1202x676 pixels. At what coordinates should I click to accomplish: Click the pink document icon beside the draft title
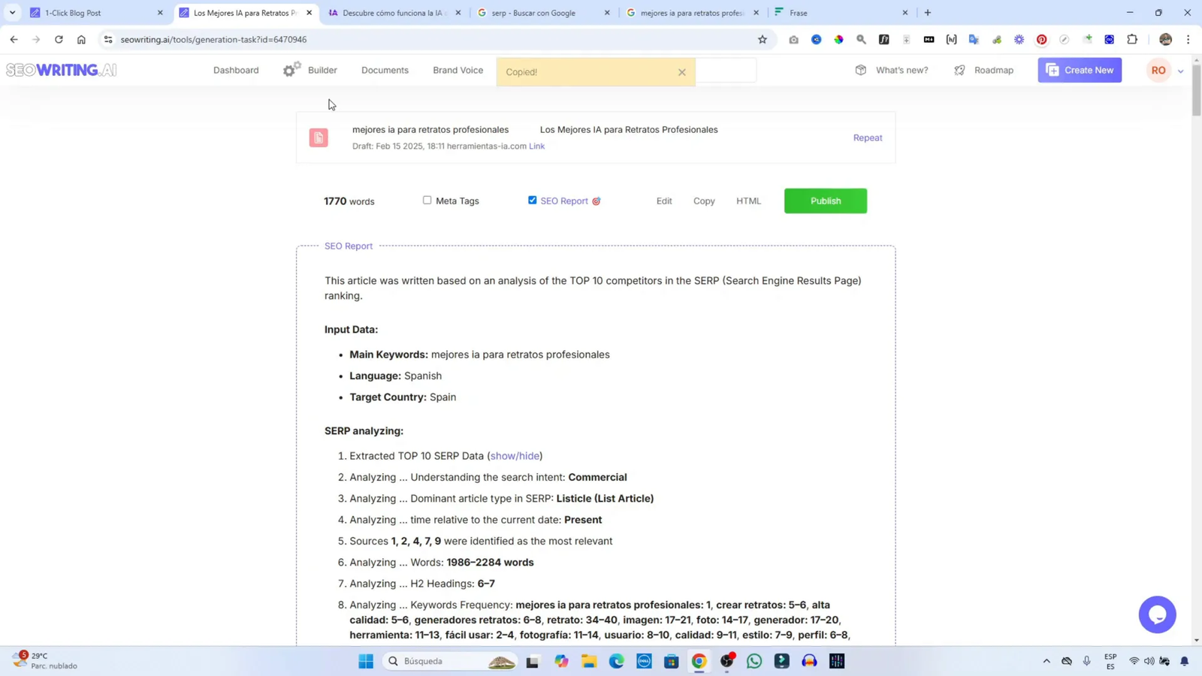pos(319,137)
